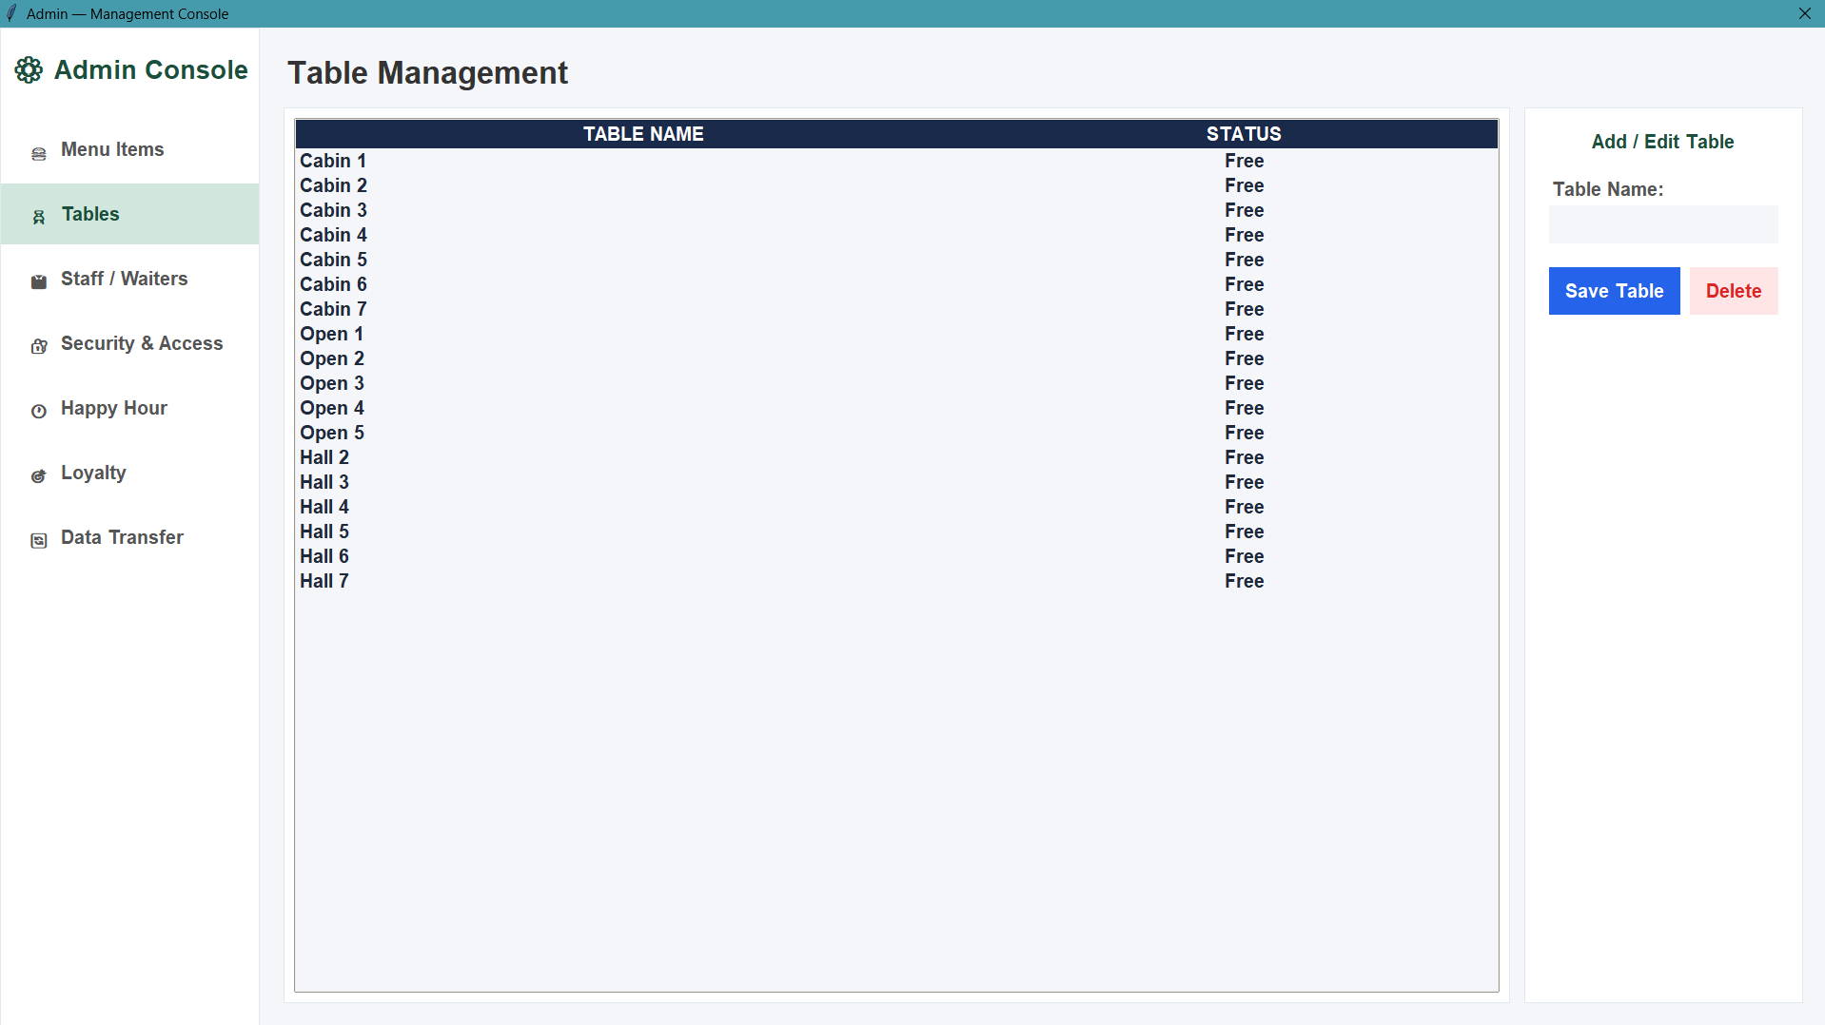Select the Hall 2 row

coord(896,457)
